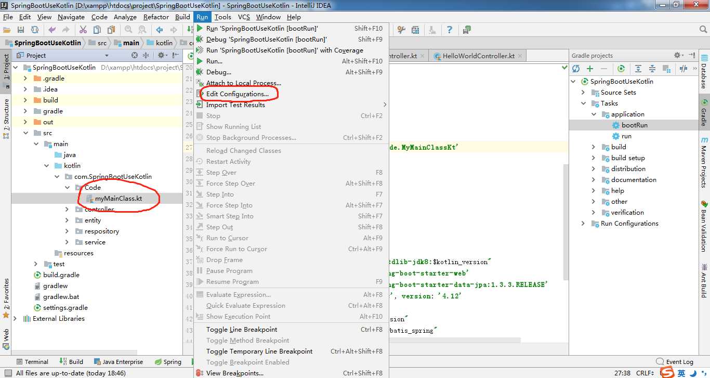The width and height of the screenshot is (710, 378).
Task: Click the Synchronize toolbar icon
Action: pyautogui.click(x=35, y=30)
